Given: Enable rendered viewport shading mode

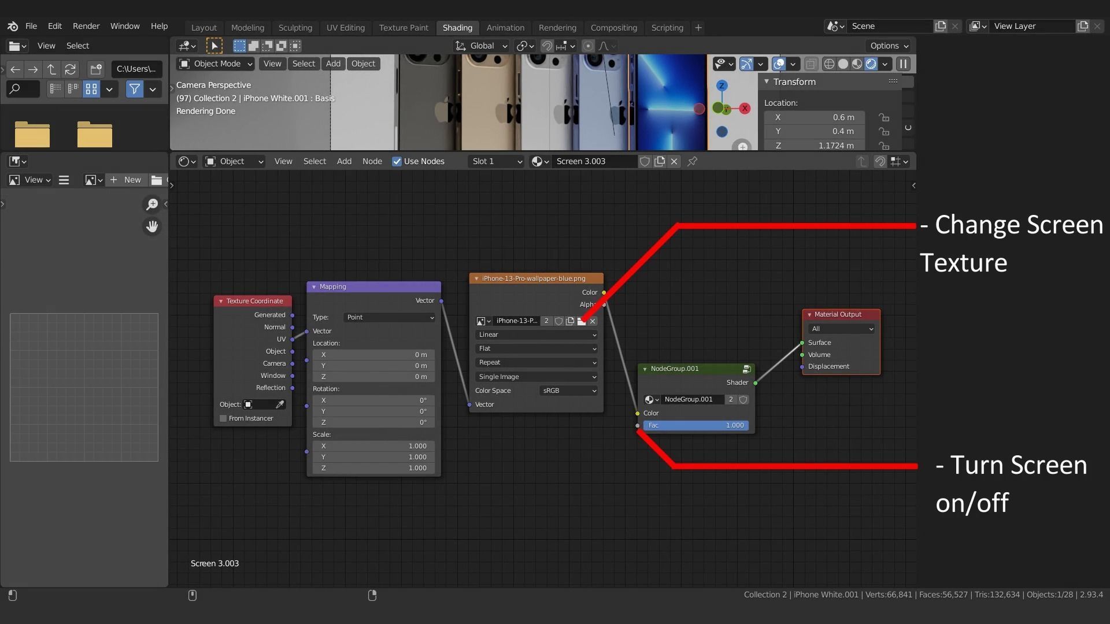Looking at the screenshot, I should tap(871, 64).
